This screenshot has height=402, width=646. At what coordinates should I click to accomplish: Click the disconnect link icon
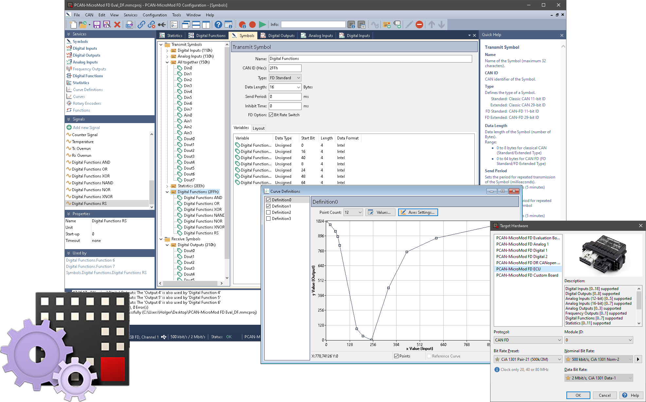point(151,25)
